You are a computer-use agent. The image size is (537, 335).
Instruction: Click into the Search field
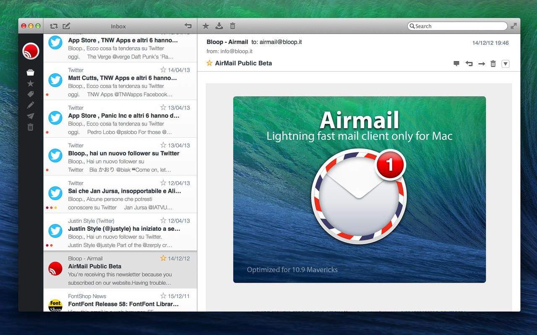(x=459, y=26)
